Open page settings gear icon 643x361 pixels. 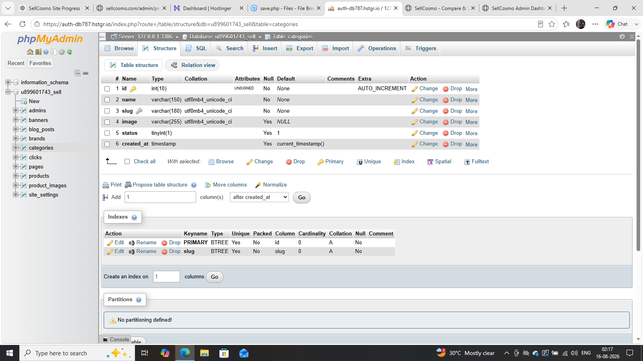[x=622, y=37]
